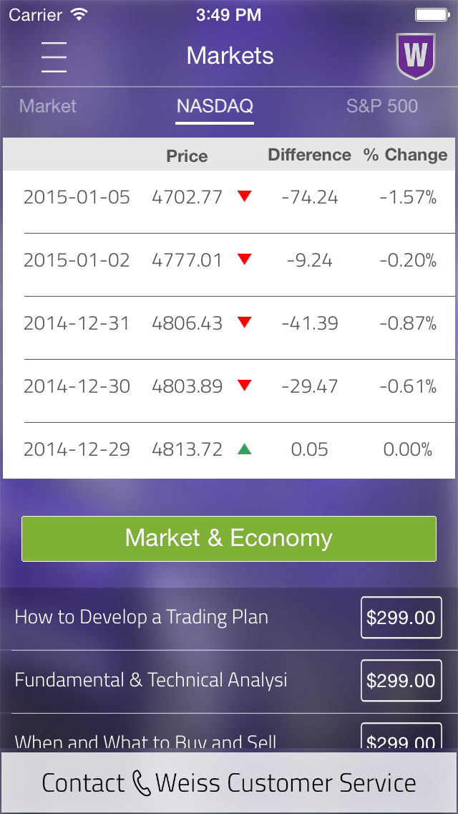Tap green up arrow for 2014-12-29
The height and width of the screenshot is (814, 458).
tap(244, 449)
